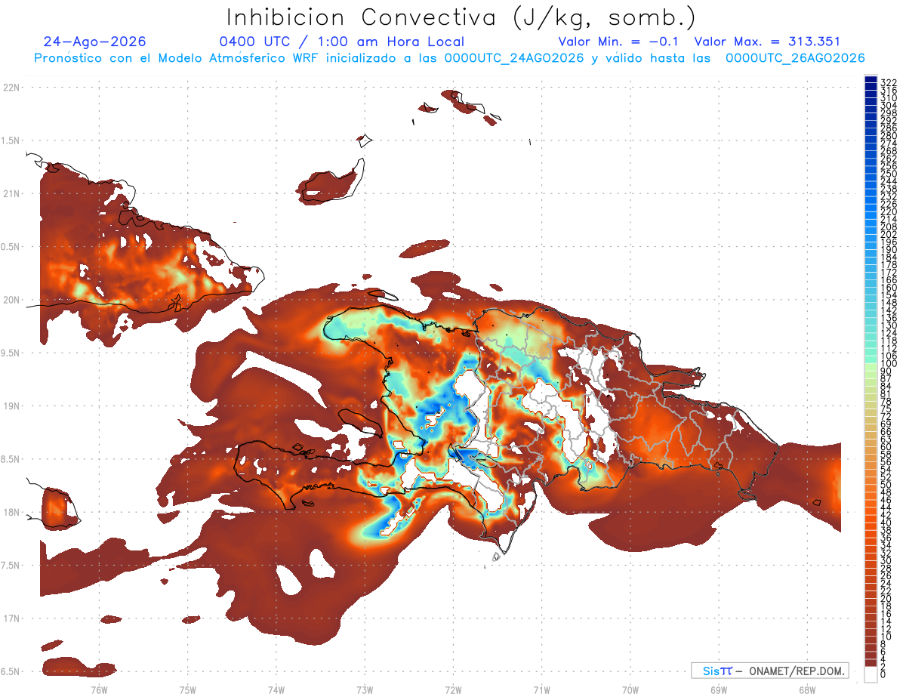This screenshot has width=906, height=700.
Task: Click the '75W' longitude axis label
Action: point(187,689)
